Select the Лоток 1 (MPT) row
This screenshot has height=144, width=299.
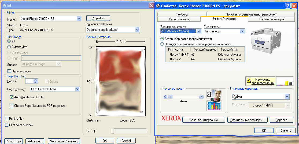click(205, 55)
